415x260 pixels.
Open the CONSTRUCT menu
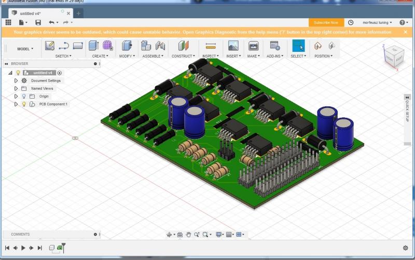tap(183, 56)
